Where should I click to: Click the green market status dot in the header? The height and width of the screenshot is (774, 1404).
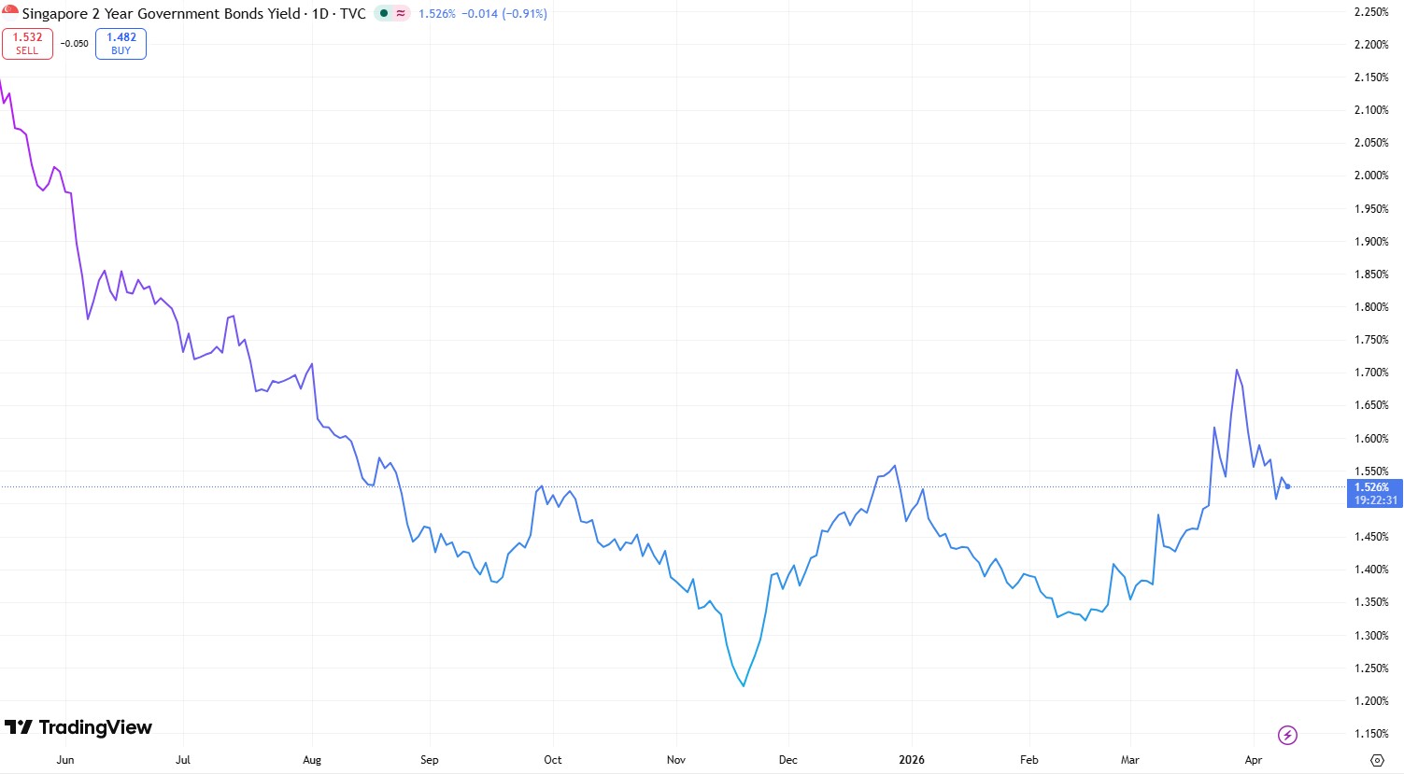click(383, 13)
